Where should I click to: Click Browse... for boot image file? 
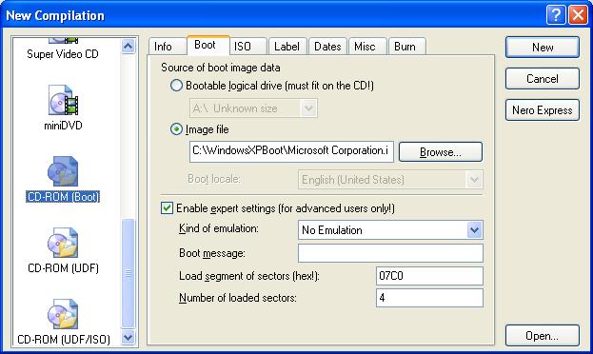(441, 152)
